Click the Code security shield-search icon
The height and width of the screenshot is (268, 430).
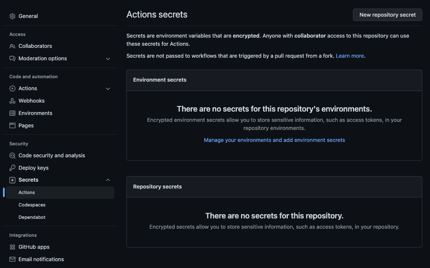(x=12, y=156)
